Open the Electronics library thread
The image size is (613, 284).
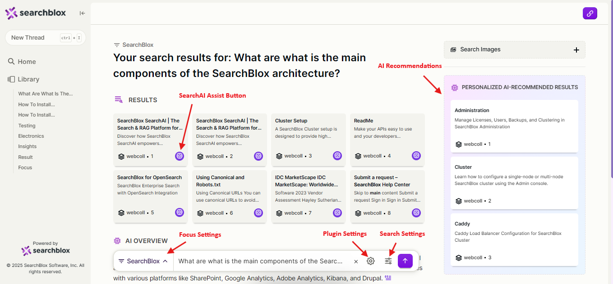tap(31, 136)
